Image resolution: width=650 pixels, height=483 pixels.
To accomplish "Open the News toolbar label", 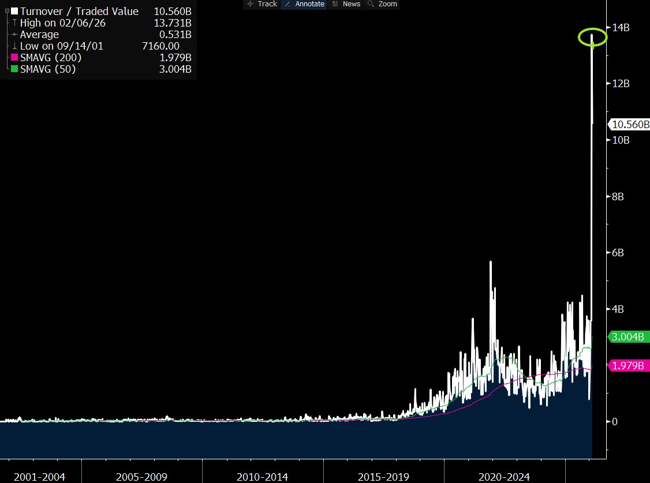I will pyautogui.click(x=352, y=3).
